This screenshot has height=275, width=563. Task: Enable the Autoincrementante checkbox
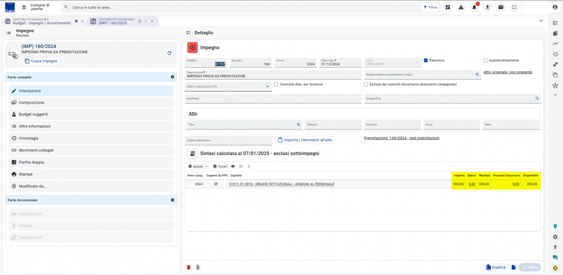click(x=485, y=61)
